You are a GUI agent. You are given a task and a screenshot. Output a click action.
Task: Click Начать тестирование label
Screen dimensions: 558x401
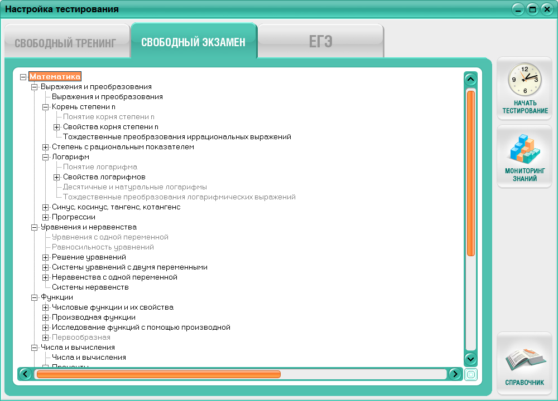525,107
